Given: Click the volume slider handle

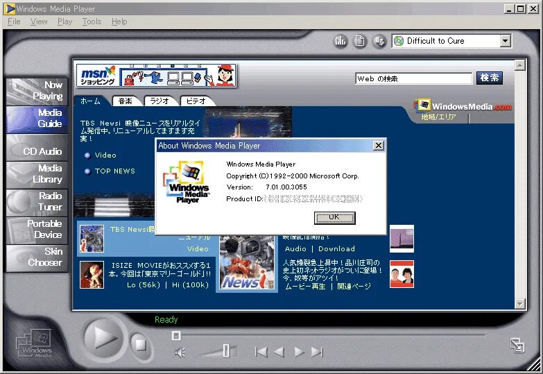Looking at the screenshot, I should pyautogui.click(x=226, y=350).
